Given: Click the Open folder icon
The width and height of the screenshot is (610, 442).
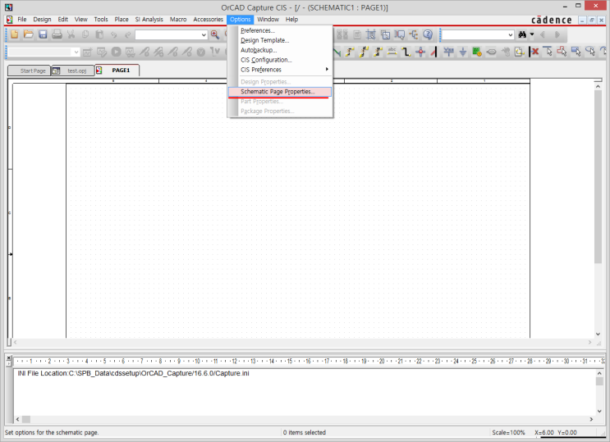Looking at the screenshot, I should [29, 34].
